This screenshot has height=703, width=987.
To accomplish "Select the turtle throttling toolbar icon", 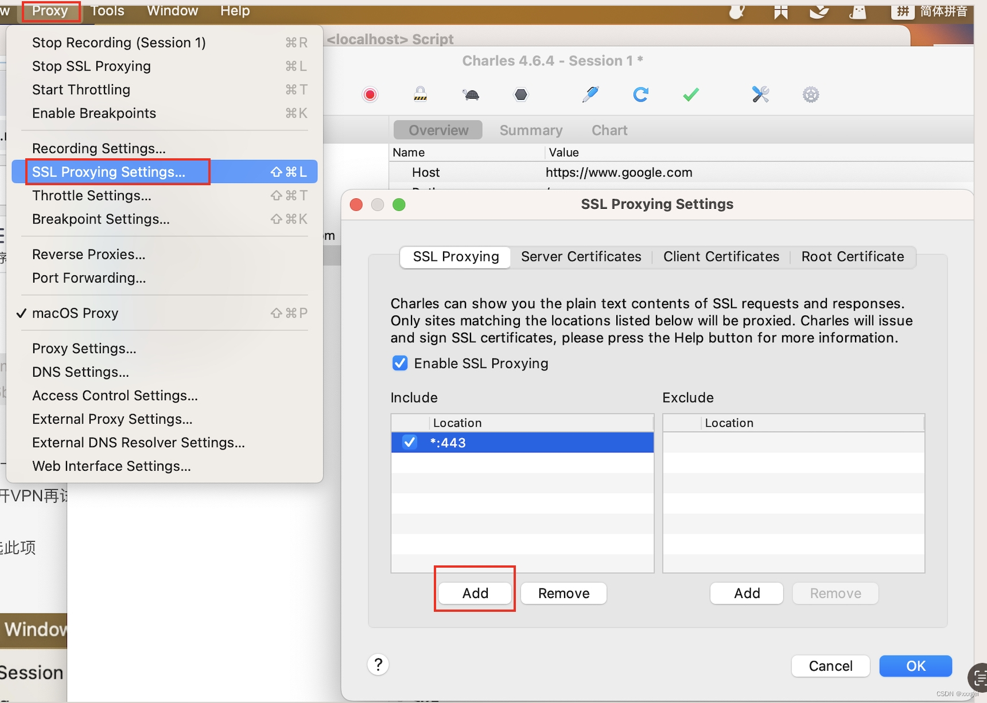I will pos(471,94).
